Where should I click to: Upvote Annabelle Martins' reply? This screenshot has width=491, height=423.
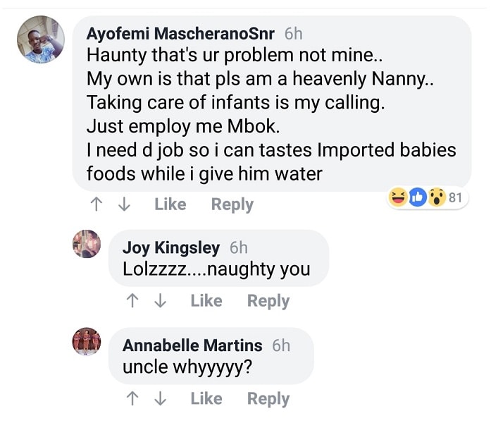[x=132, y=399]
